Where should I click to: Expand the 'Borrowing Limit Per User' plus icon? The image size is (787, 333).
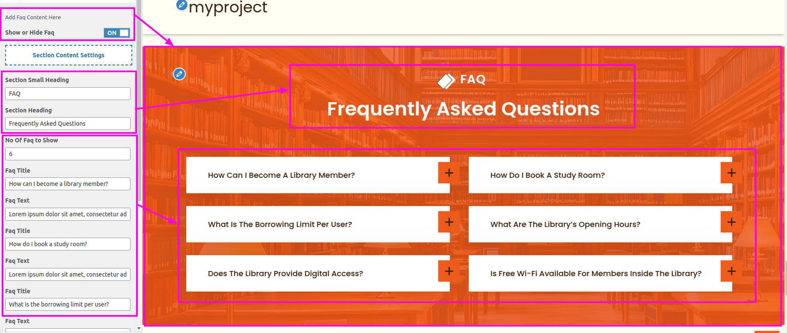[x=449, y=222]
